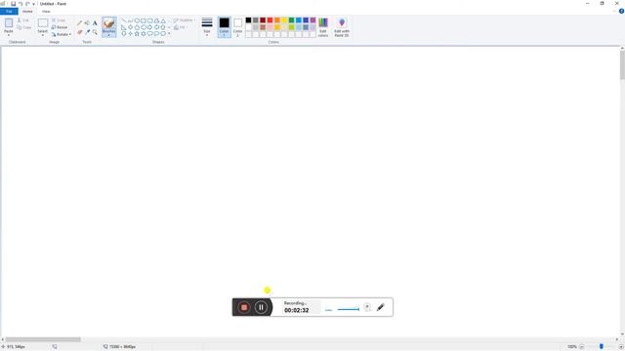Screen dimensions: 625x351
Task: Choose the Diamond shape
Action: [130, 27]
